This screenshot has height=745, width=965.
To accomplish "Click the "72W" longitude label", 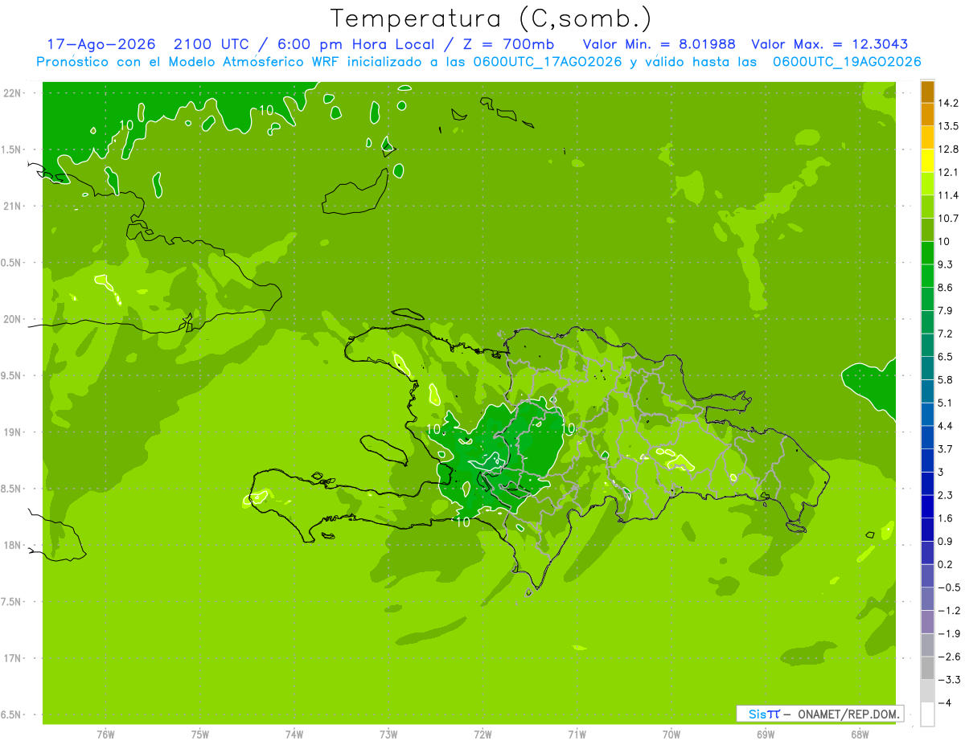I will point(483,735).
